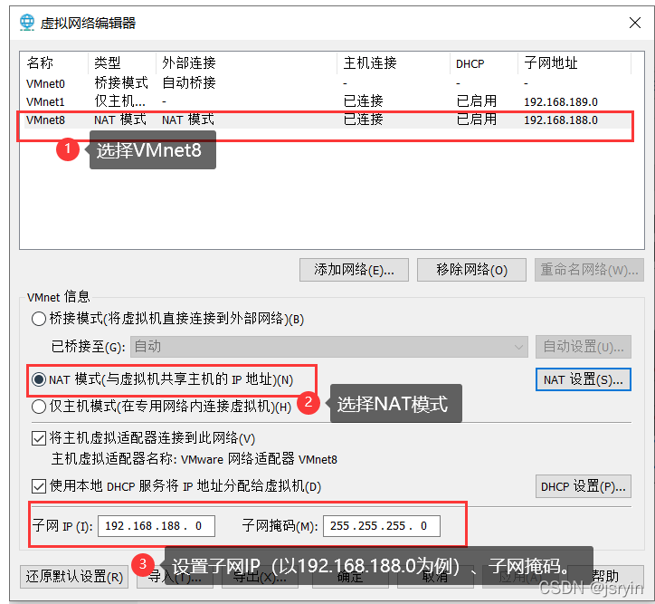Select 仅主机模式 radio button
Image resolution: width=655 pixels, height=604 pixels.
click(x=39, y=407)
